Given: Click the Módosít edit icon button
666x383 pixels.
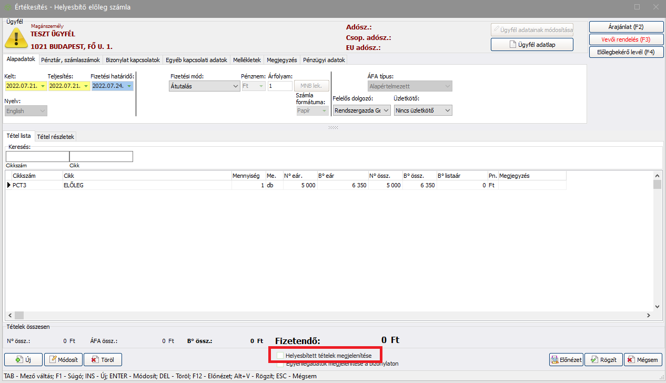Looking at the screenshot, I should [63, 360].
